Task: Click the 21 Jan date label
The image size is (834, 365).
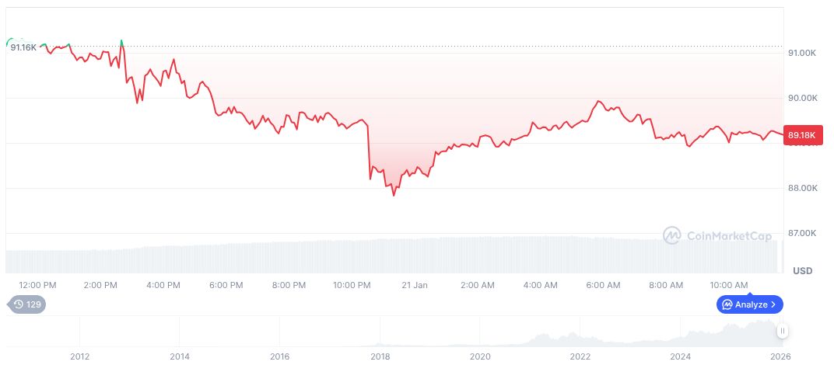Action: [415, 285]
